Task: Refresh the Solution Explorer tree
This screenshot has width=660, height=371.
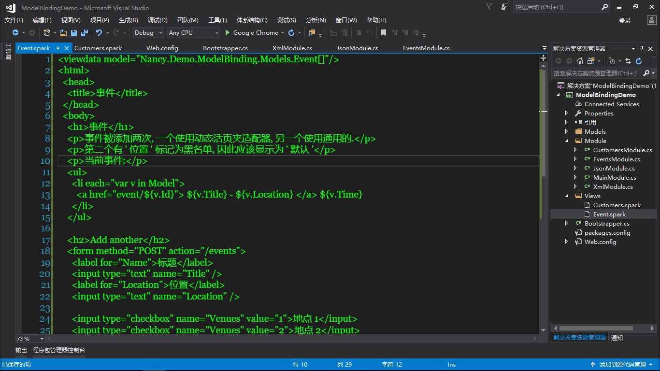Action: click(x=639, y=61)
